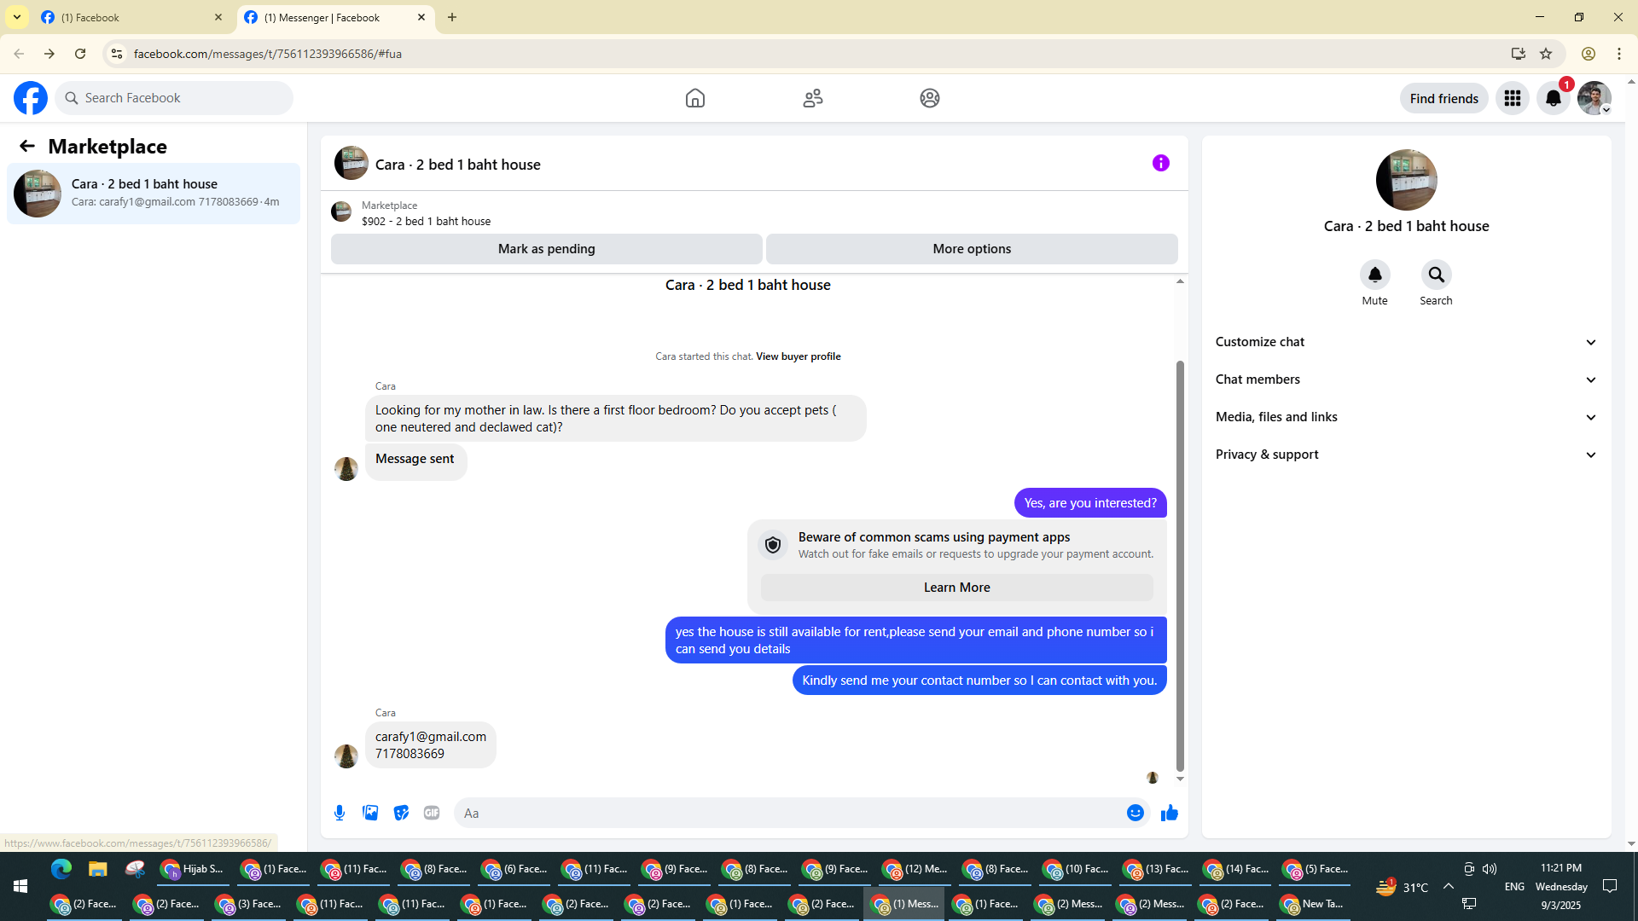This screenshot has height=921, width=1638.
Task: Focus the Search Facebook field
Action: 174,98
